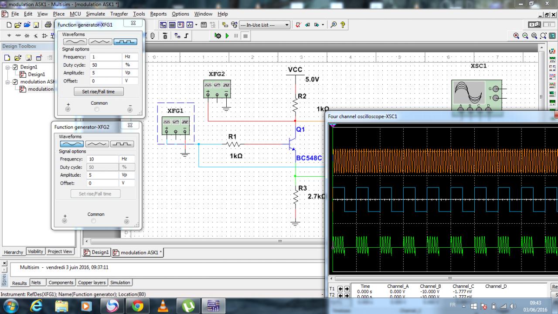Image resolution: width=558 pixels, height=314 pixels.
Task: Toggle the modulation ASK1 project checkbox
Action: [16, 82]
